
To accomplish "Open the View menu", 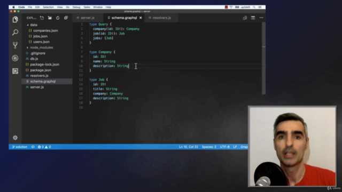I will tap(60, 7).
